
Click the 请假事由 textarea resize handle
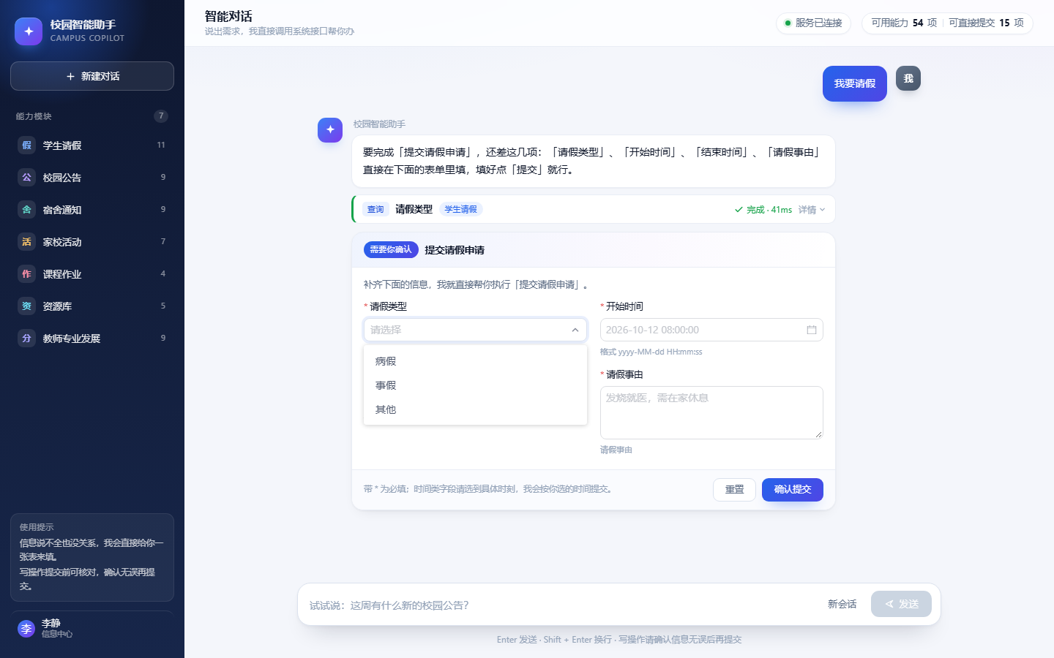[x=818, y=434]
